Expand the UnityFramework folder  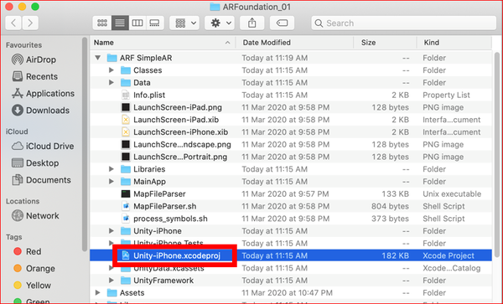pos(111,281)
